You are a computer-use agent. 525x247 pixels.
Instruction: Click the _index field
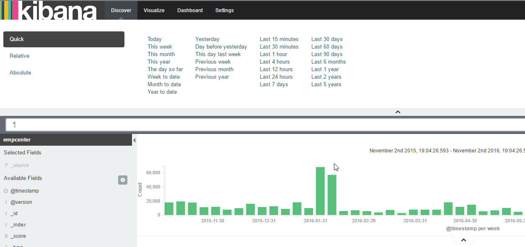(18, 225)
